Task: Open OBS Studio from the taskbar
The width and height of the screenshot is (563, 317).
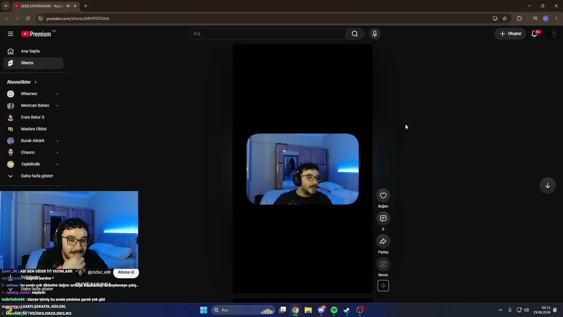Action: pos(360,310)
